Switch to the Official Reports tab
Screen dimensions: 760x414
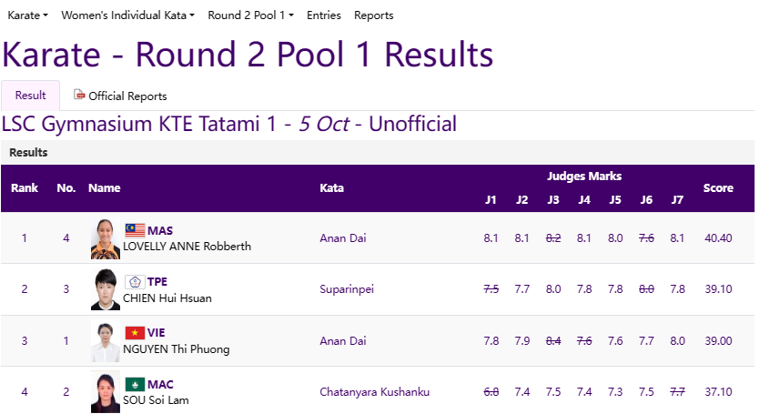(x=121, y=96)
